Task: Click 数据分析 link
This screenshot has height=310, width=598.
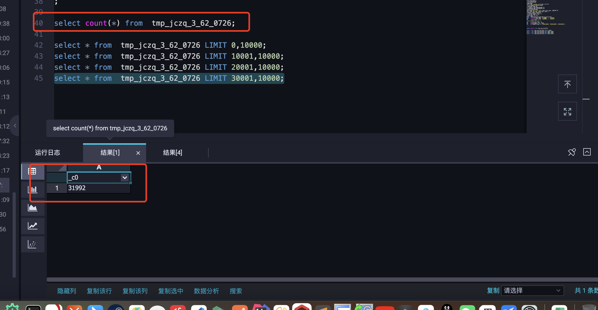Action: [206, 291]
